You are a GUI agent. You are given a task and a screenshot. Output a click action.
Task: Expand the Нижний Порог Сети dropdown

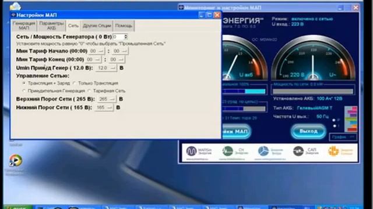[104, 107]
